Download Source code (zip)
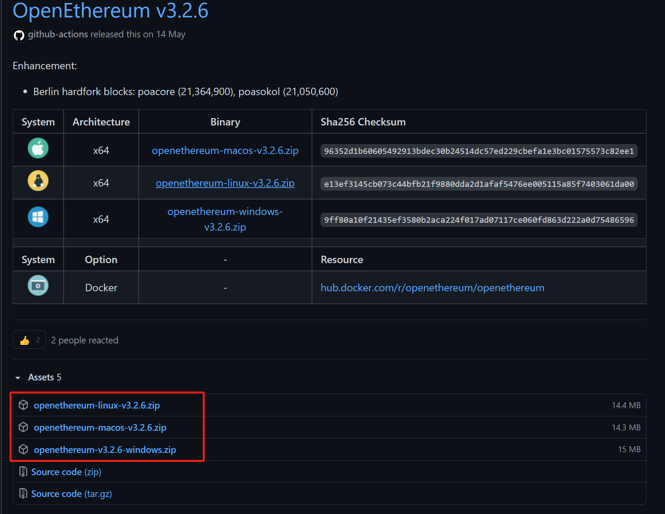665x514 pixels. click(x=66, y=472)
